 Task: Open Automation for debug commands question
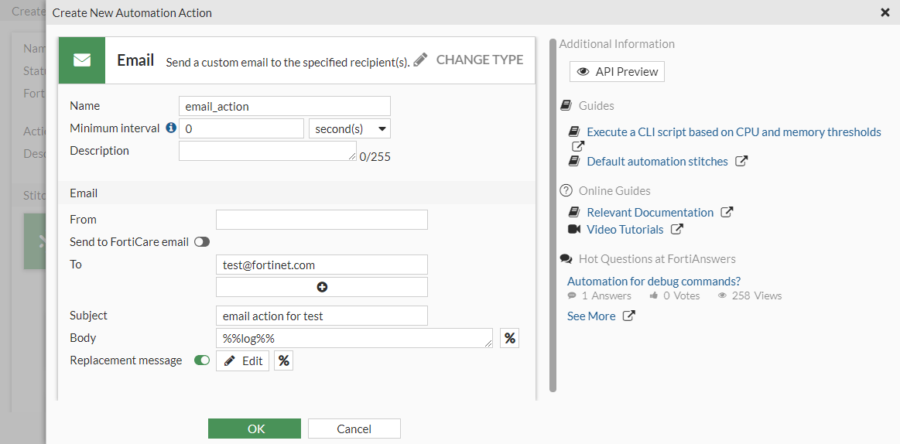(x=654, y=281)
